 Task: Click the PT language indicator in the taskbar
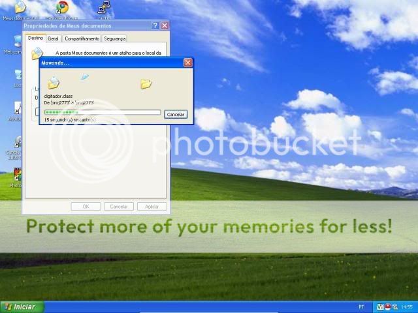click(x=361, y=307)
